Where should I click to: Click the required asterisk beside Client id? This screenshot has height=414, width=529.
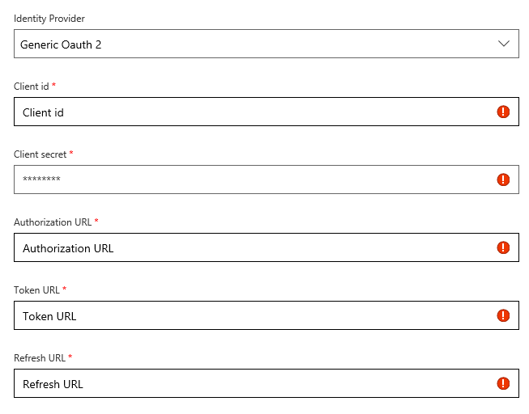pyautogui.click(x=54, y=85)
